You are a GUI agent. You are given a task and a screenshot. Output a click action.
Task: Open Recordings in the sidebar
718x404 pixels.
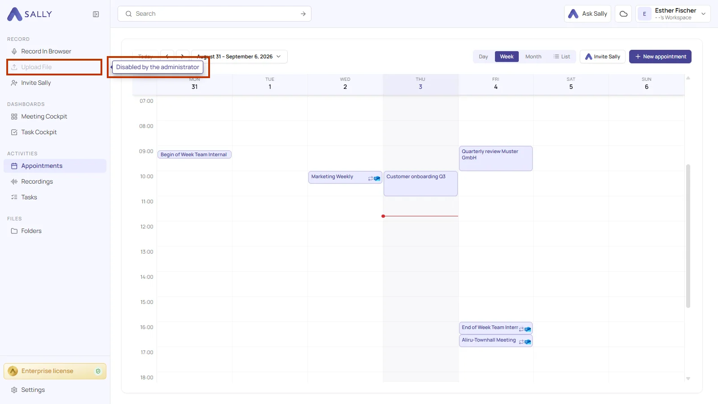click(x=37, y=181)
